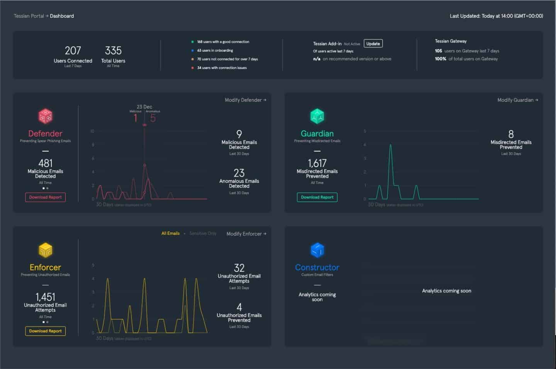Open Modify Guardian settings

coord(517,100)
